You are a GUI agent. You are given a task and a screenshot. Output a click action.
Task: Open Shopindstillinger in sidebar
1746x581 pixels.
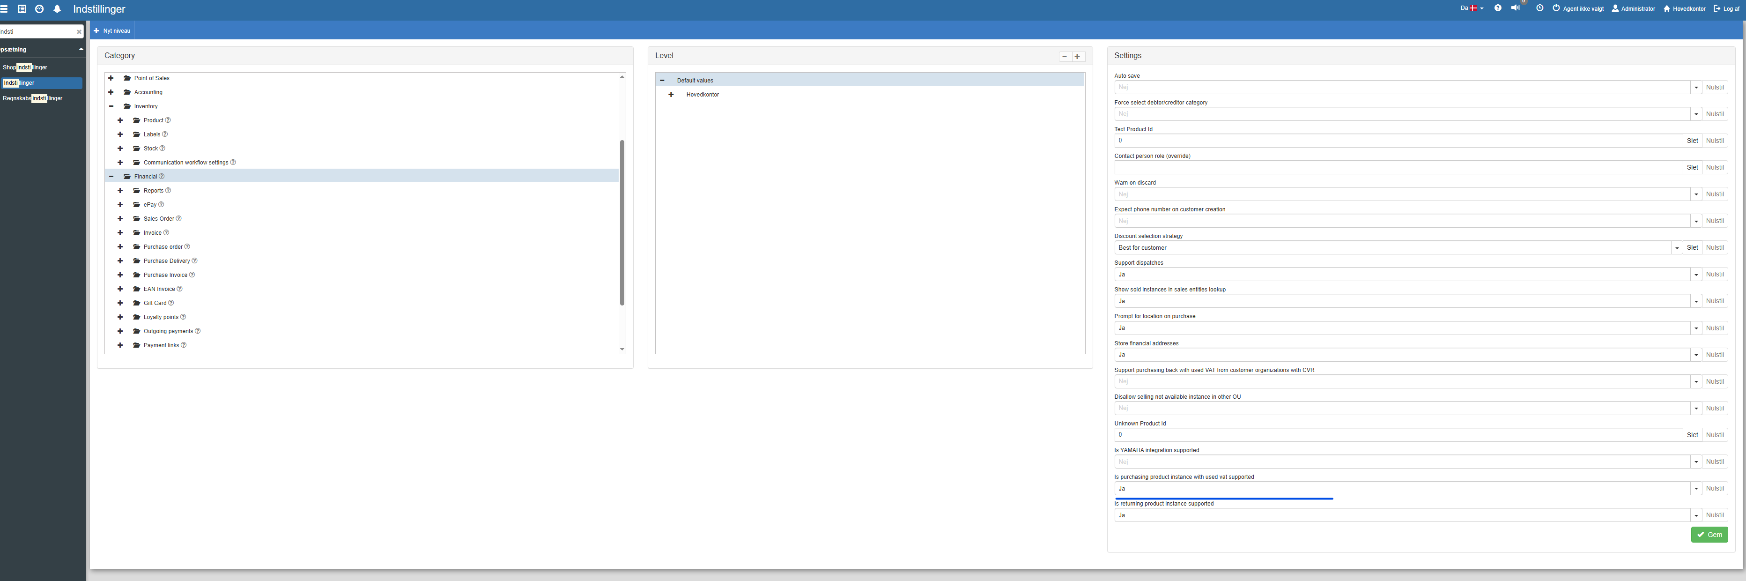[25, 68]
